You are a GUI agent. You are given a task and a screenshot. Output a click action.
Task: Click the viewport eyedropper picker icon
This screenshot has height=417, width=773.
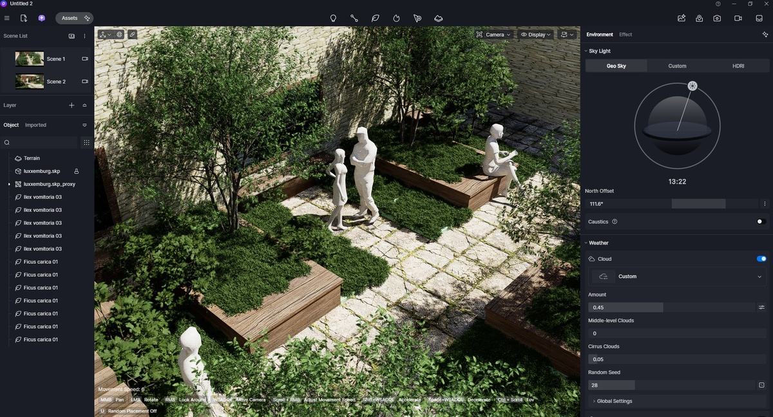[x=132, y=34]
